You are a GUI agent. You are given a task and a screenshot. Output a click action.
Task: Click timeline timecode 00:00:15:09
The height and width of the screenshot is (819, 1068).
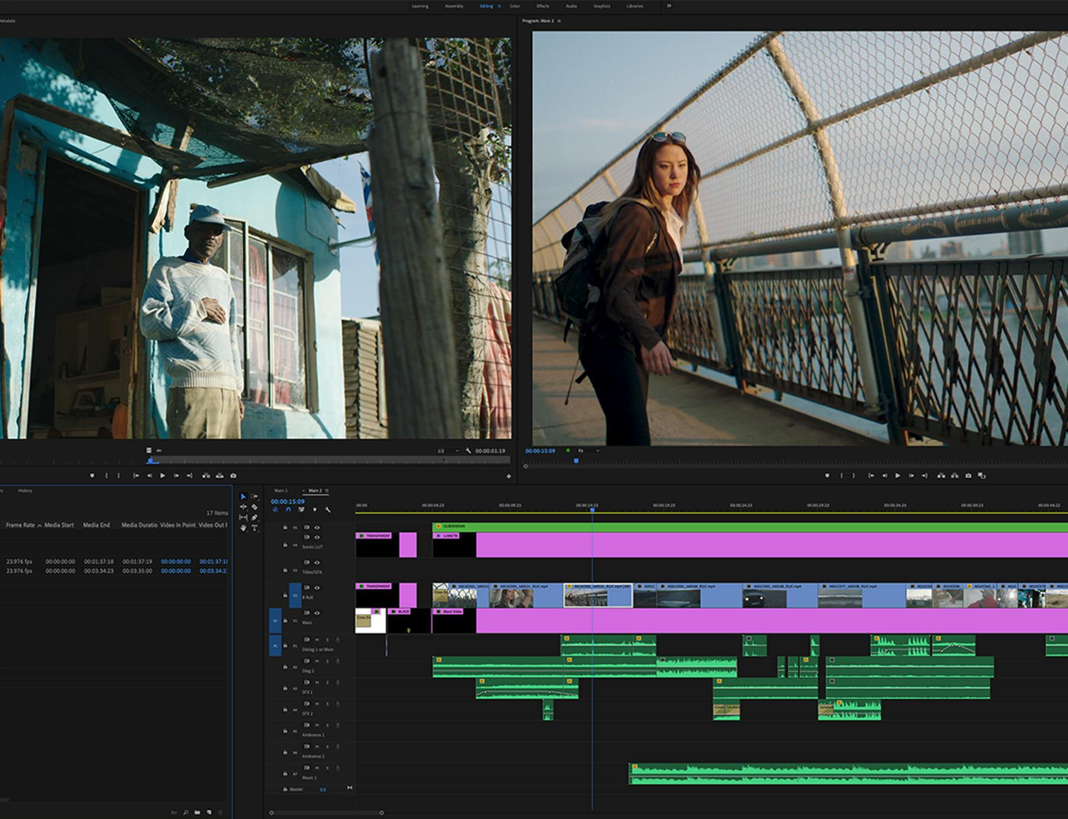click(x=287, y=501)
